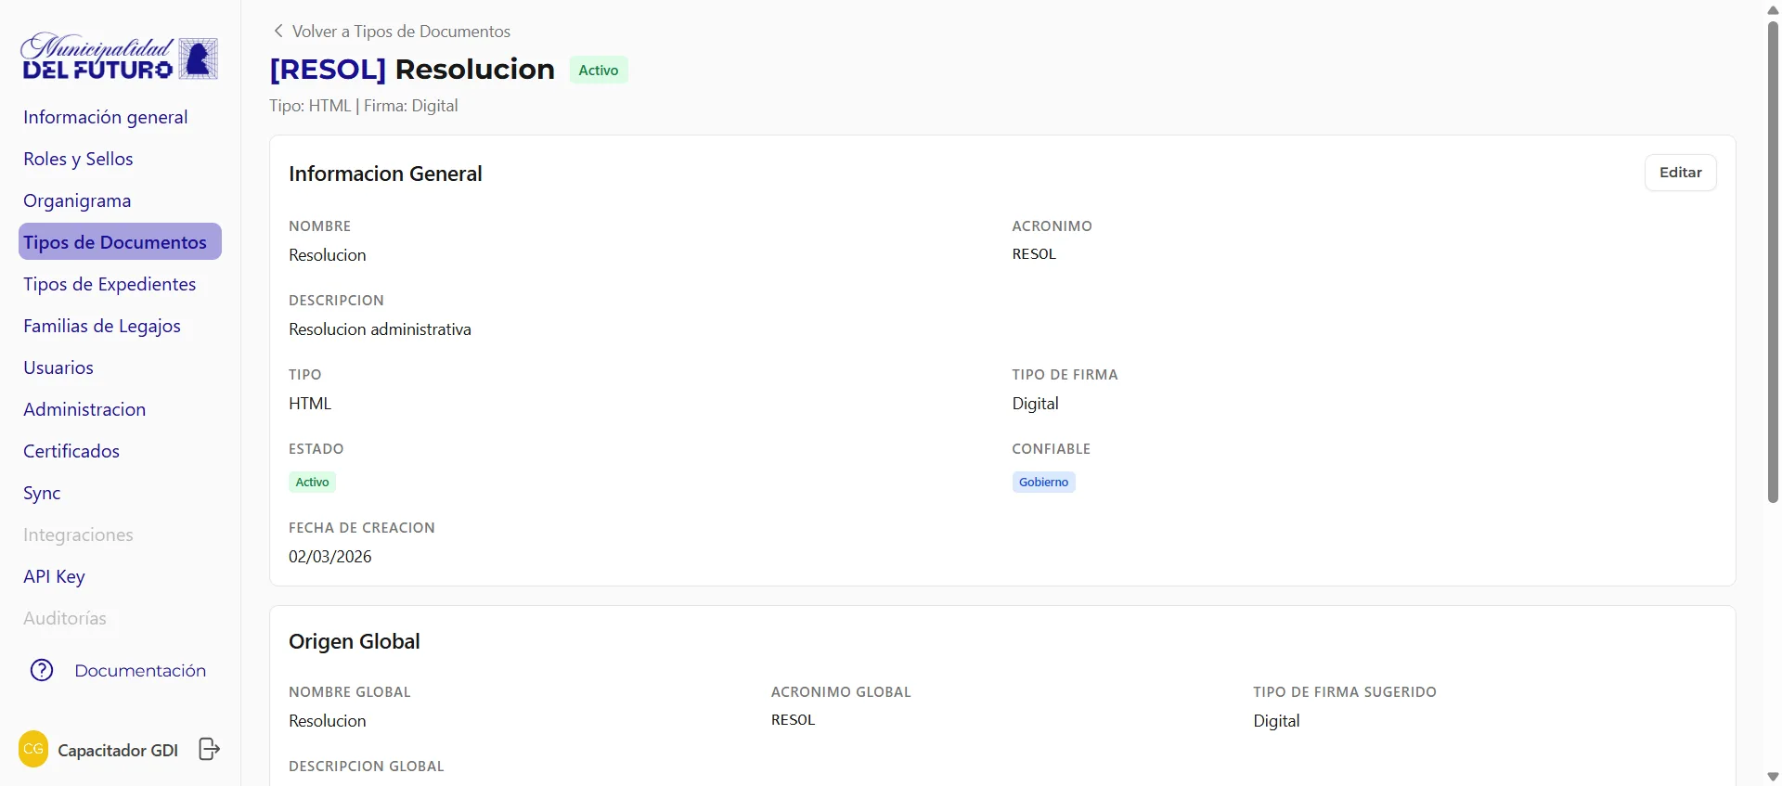Screen dimensions: 1782x786
Task: Click the Activo badge beside the title
Action: point(599,70)
